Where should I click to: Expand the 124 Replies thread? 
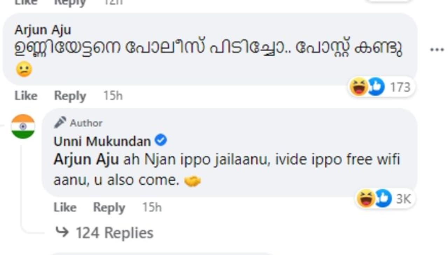(x=114, y=233)
